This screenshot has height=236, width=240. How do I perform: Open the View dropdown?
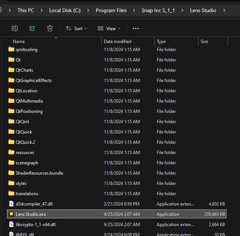[109, 29]
